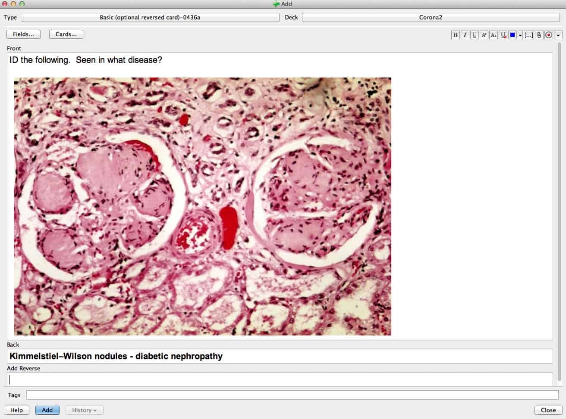Apply subscript formatting
The image size is (566, 419).
493,35
